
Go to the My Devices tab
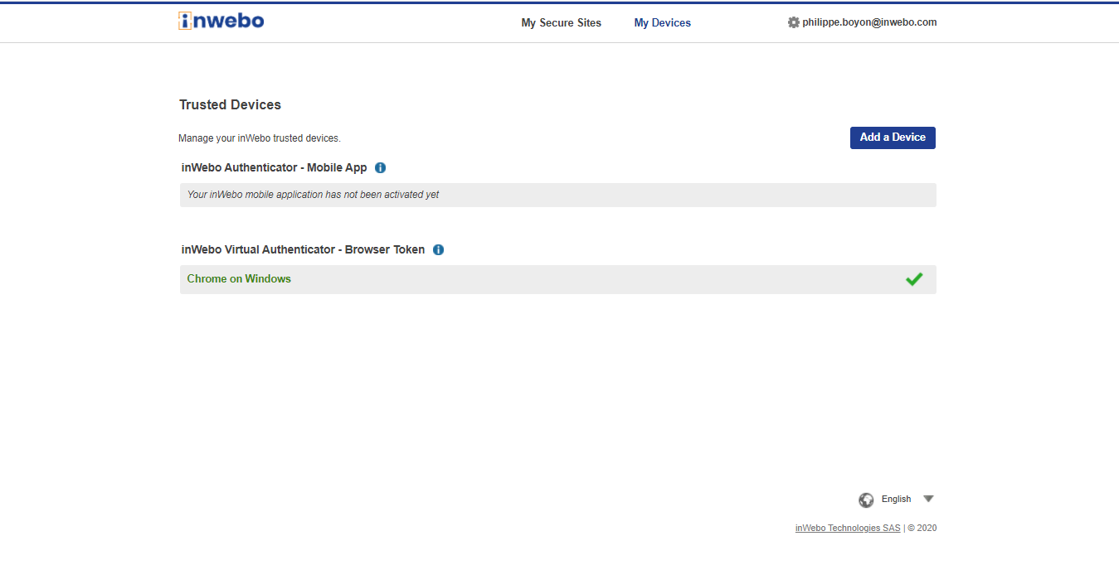coord(662,23)
